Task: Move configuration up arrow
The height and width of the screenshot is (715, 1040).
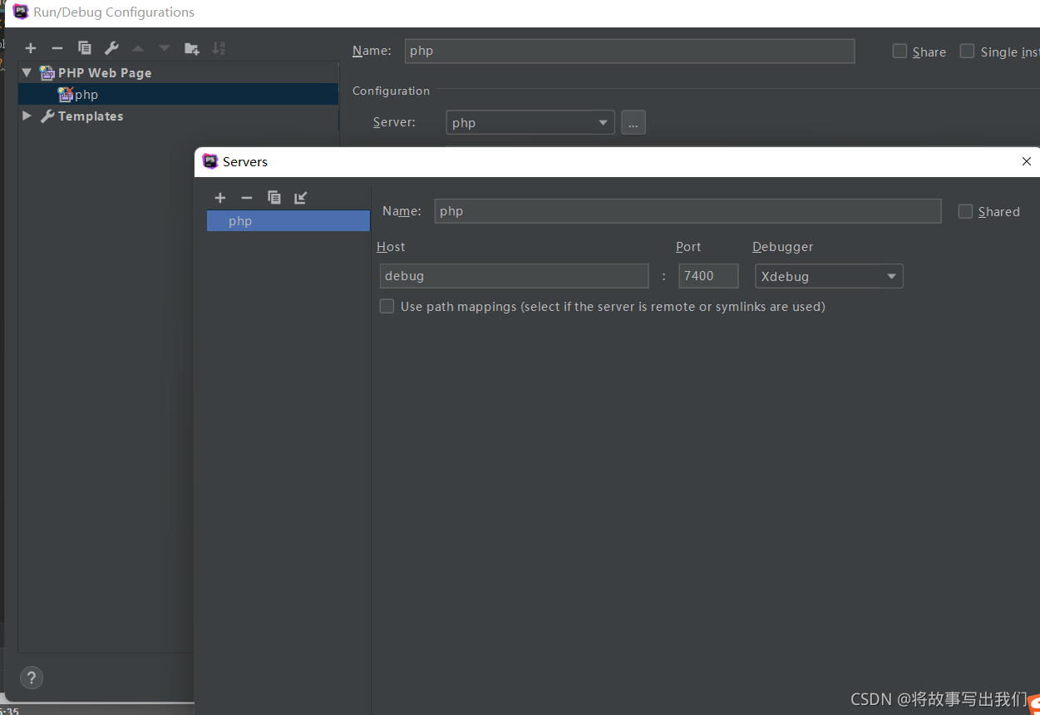Action: tap(138, 48)
